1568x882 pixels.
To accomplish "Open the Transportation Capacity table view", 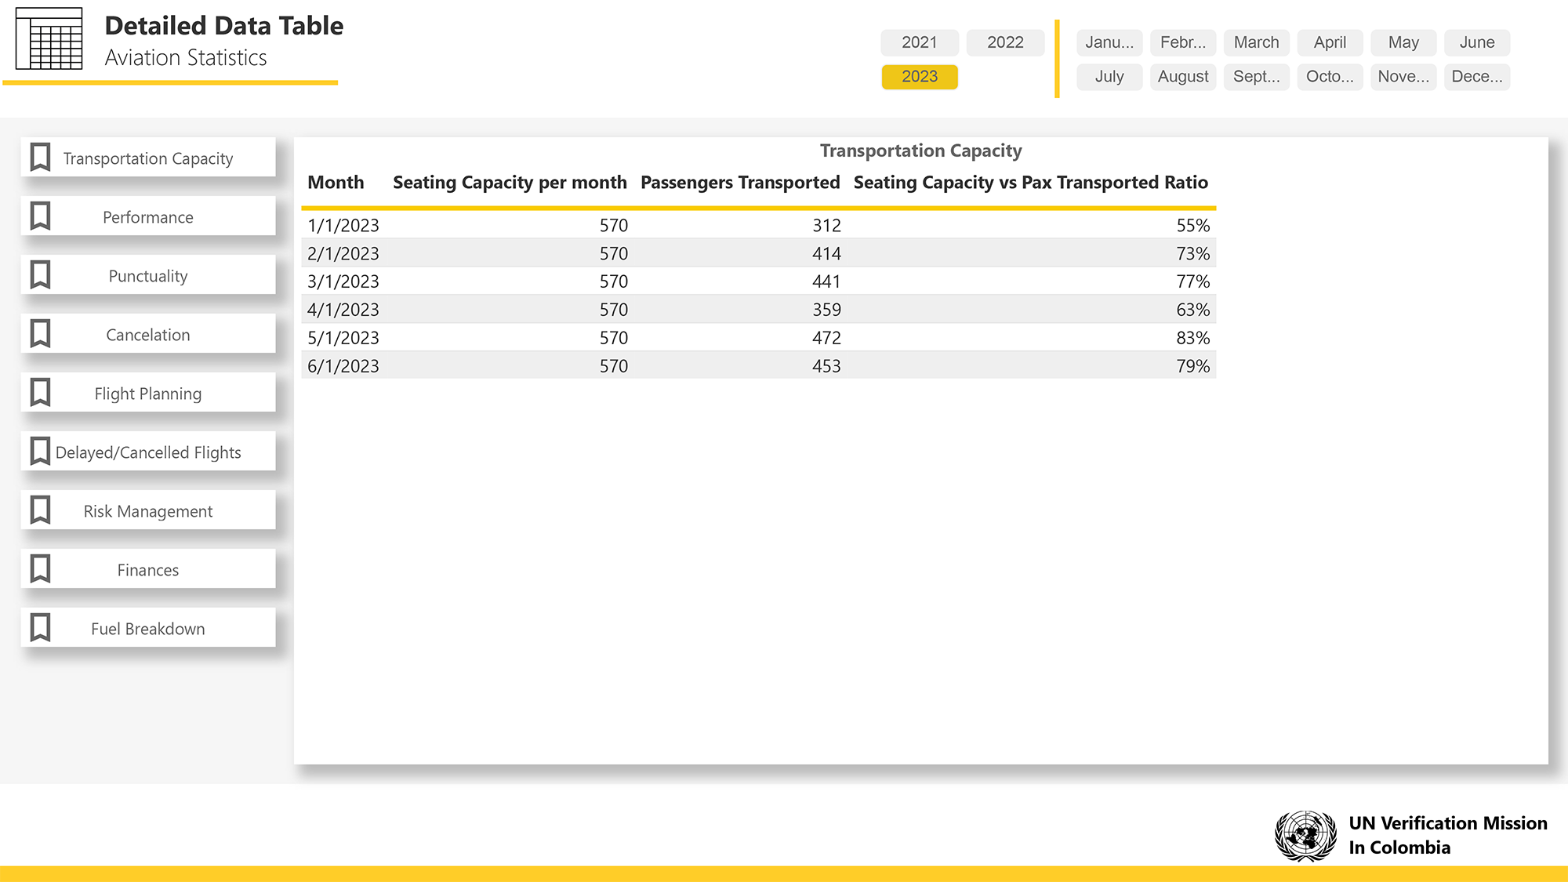I will pyautogui.click(x=148, y=158).
